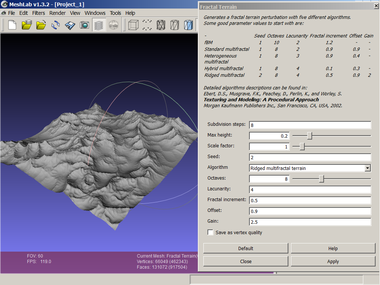Open the Filters menu
Screen dimensions: 380x285
pyautogui.click(x=39, y=13)
